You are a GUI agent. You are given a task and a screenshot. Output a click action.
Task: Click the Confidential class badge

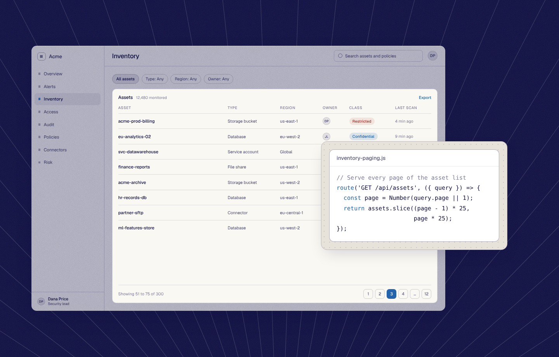point(363,137)
